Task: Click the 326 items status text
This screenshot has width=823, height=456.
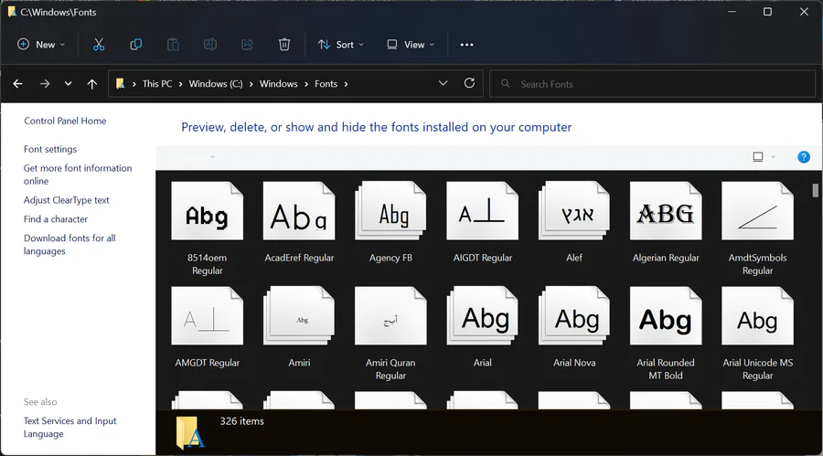Action: tap(241, 421)
